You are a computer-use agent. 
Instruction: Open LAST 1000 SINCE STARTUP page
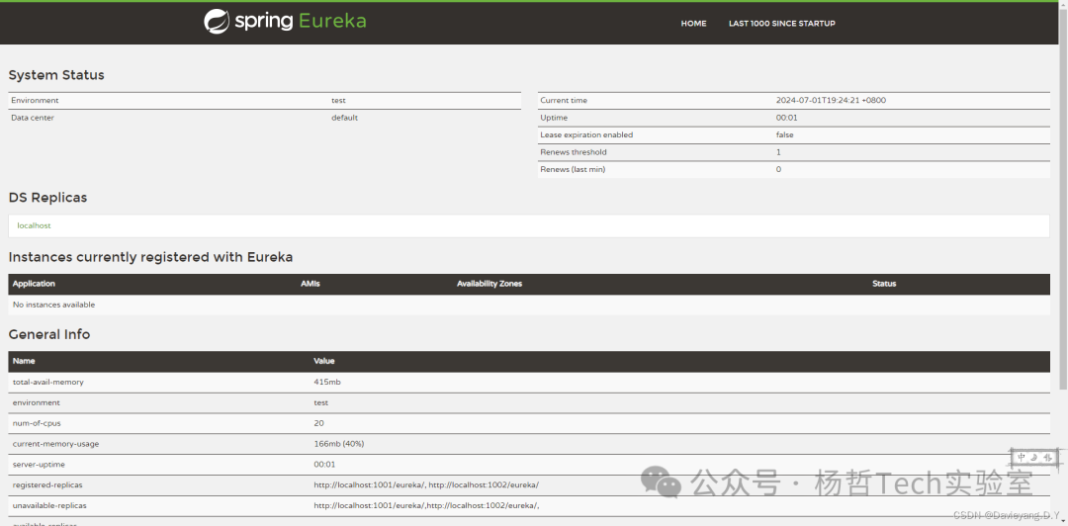[782, 24]
